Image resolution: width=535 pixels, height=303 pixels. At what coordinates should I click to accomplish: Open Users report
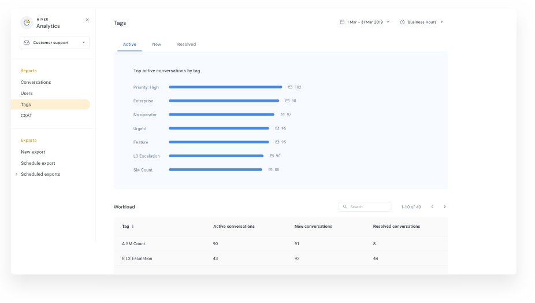[x=27, y=93]
